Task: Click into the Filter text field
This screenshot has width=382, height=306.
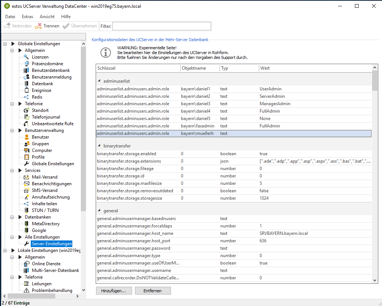Action: click(x=162, y=26)
